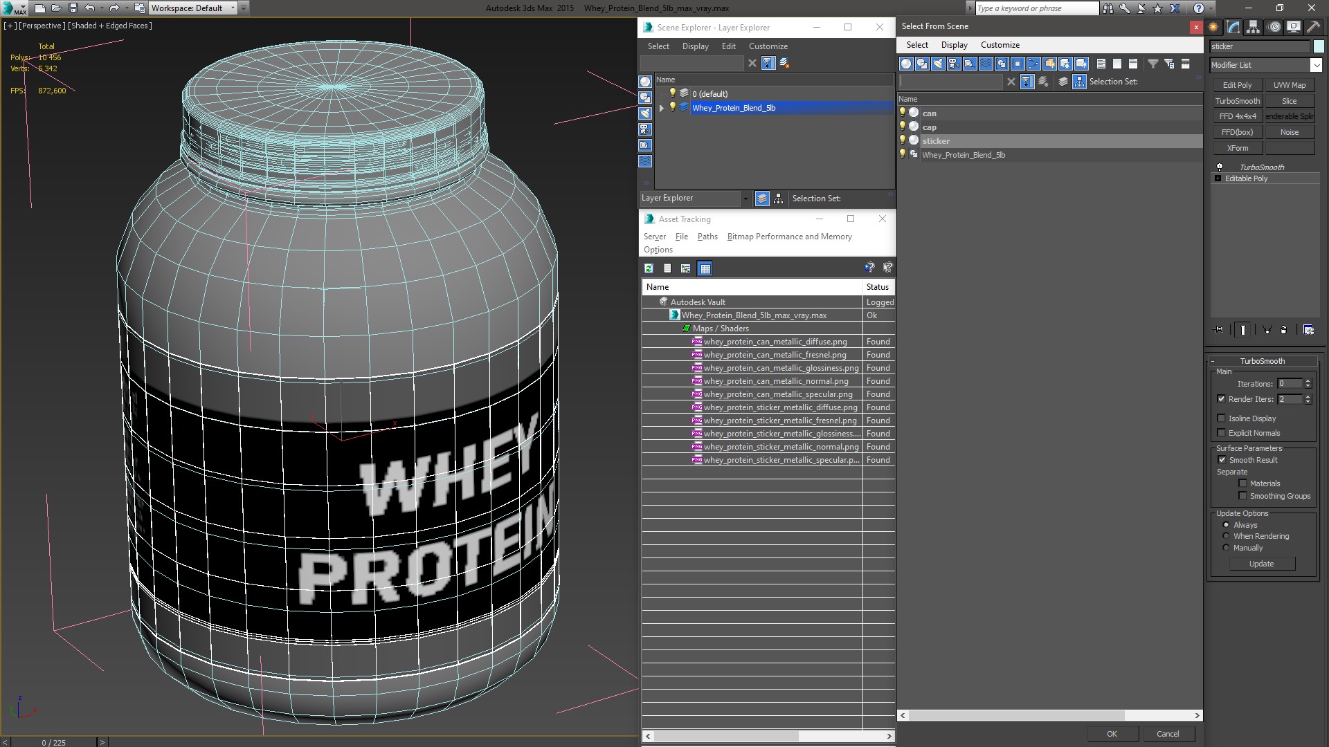
Task: Clear the Scene Explorer search filter X
Action: (x=752, y=63)
